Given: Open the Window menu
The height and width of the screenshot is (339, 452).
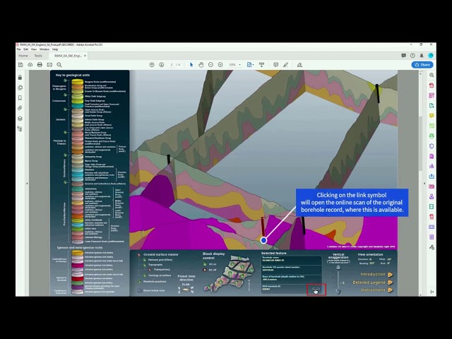Looking at the screenshot, I should [x=44, y=49].
